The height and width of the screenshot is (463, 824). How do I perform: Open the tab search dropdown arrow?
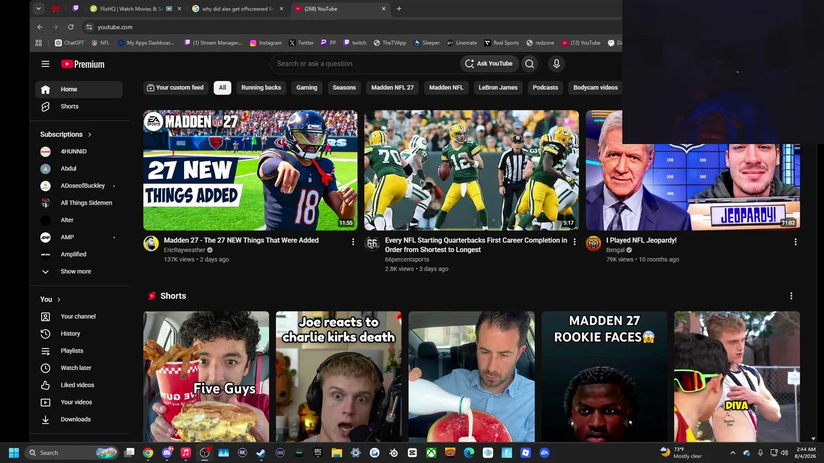point(39,9)
